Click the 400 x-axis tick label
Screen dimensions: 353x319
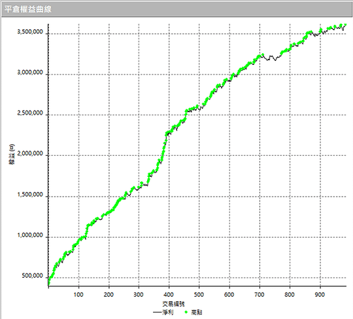click(x=169, y=294)
